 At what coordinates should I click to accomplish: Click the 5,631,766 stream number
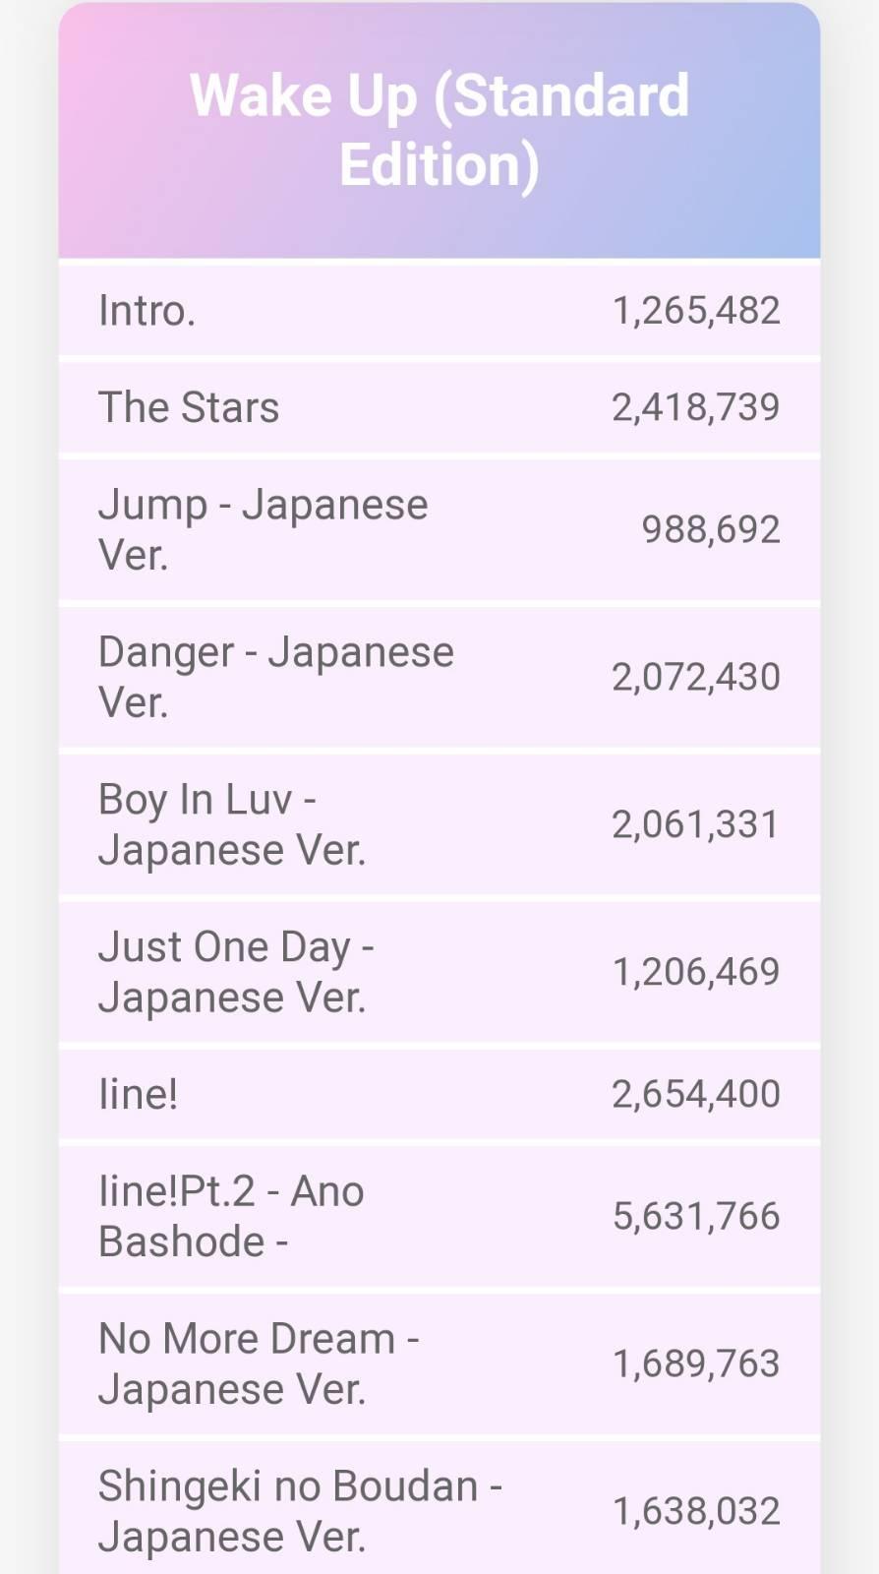click(696, 1216)
